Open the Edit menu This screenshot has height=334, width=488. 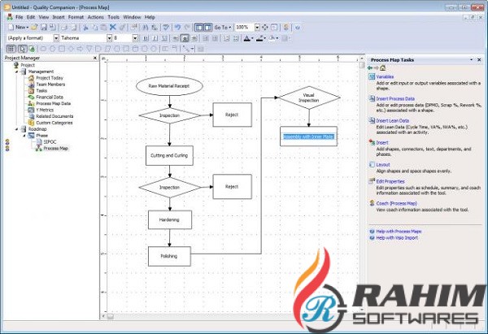pyautogui.click(x=31, y=17)
